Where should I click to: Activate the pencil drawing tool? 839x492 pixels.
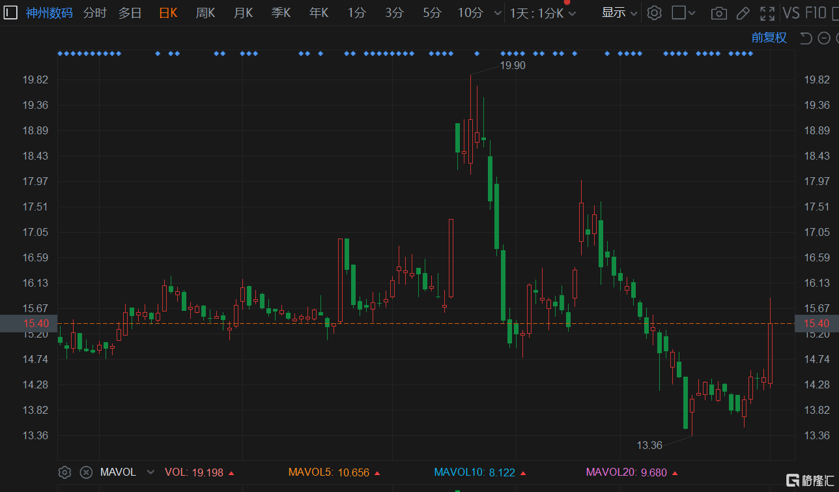tap(743, 13)
